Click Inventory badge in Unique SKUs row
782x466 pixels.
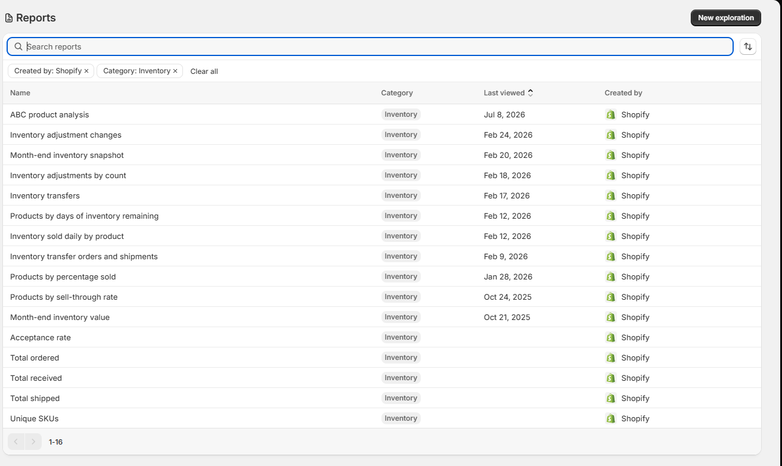[x=401, y=418]
